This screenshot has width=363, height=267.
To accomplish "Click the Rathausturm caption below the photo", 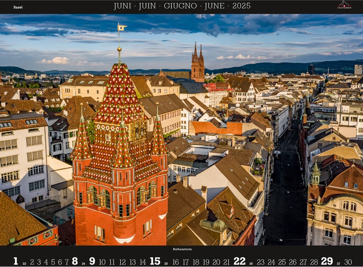I will (x=182, y=249).
